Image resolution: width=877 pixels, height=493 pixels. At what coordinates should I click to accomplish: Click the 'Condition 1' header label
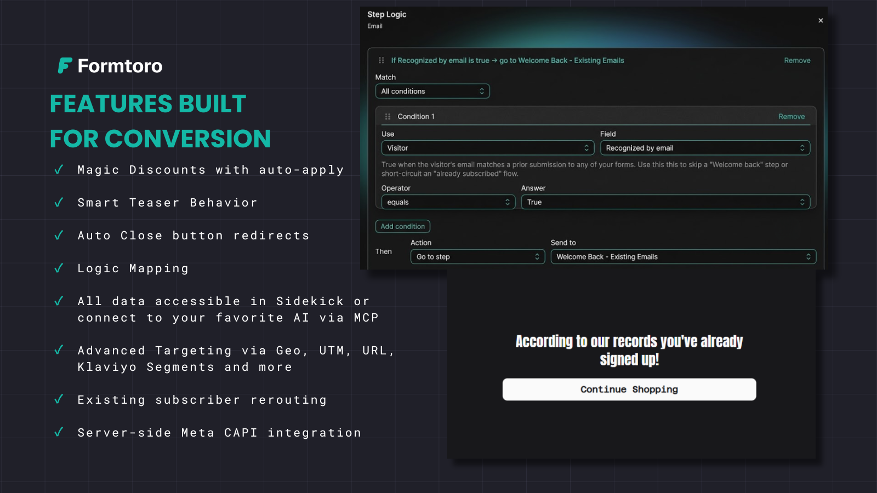pyautogui.click(x=416, y=117)
